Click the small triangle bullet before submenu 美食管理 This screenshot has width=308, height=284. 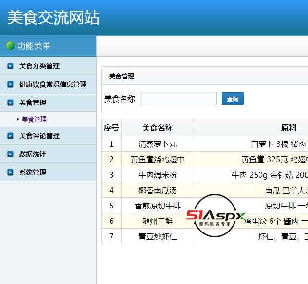click(18, 119)
